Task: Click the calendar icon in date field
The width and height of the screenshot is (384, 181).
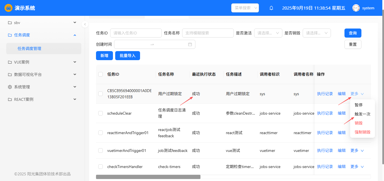Action: (x=190, y=44)
